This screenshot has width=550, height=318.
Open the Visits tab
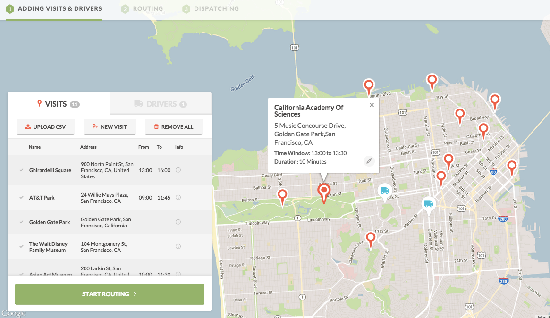(59, 104)
